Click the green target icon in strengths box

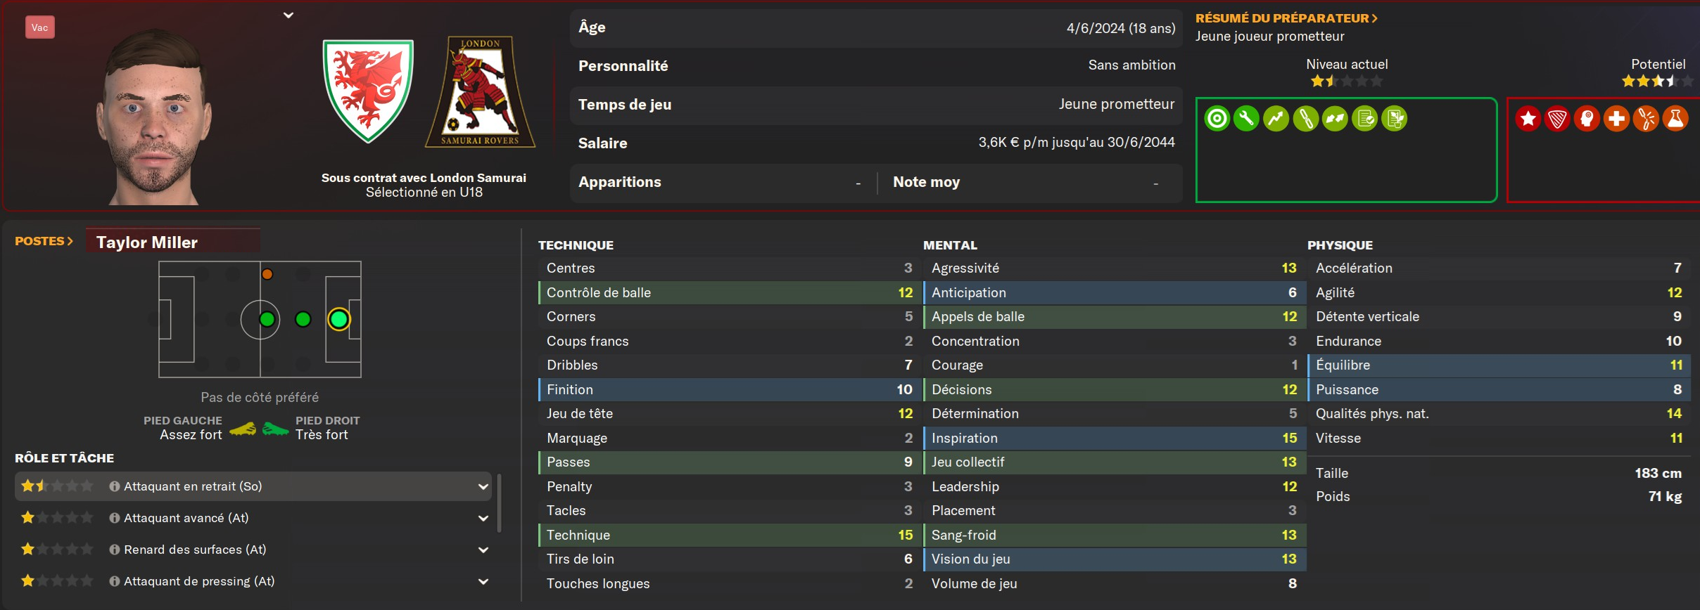click(1217, 119)
